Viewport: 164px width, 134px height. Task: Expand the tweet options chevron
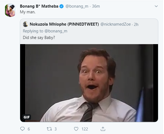pyautogui.click(x=156, y=6)
